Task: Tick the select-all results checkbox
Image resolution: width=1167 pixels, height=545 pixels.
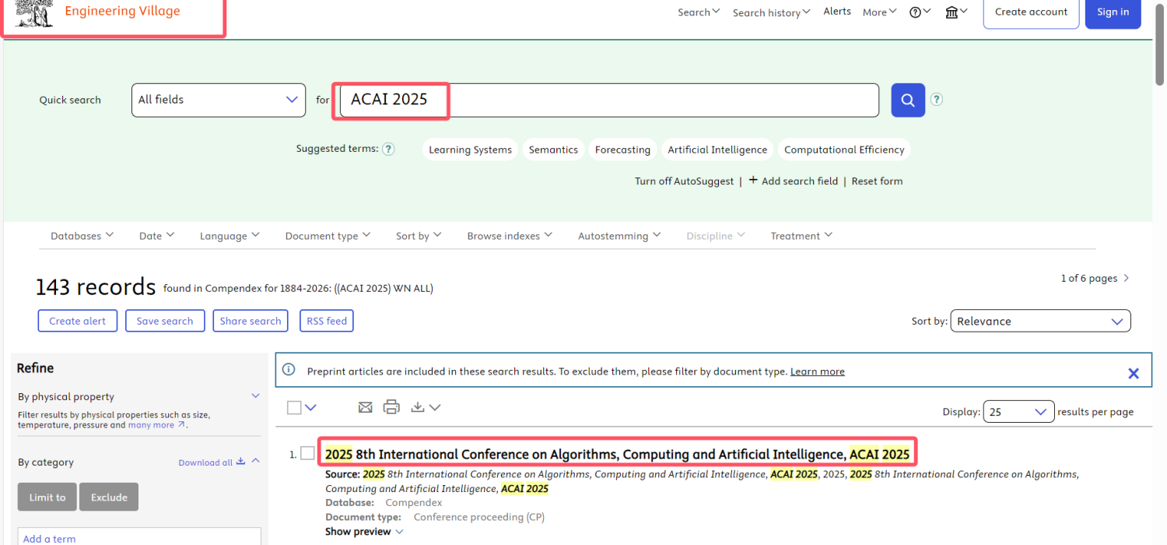Action: [x=294, y=407]
